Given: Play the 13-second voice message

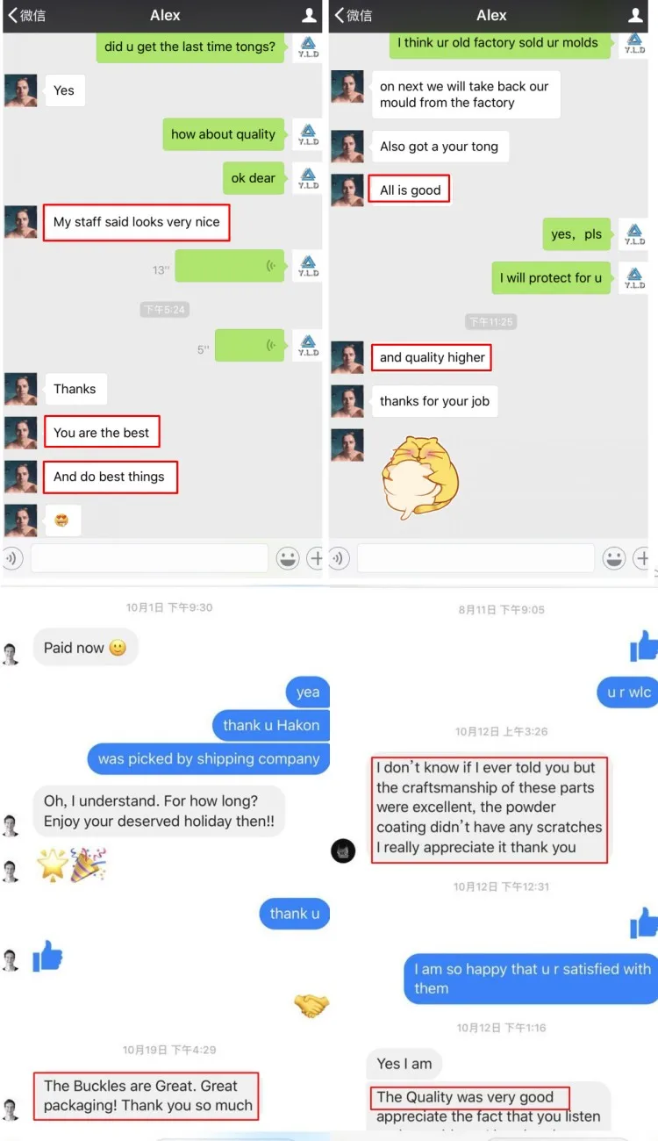Looking at the screenshot, I should 230,266.
